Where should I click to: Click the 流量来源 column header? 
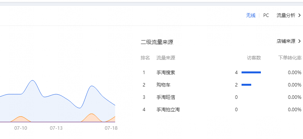(x=166, y=58)
